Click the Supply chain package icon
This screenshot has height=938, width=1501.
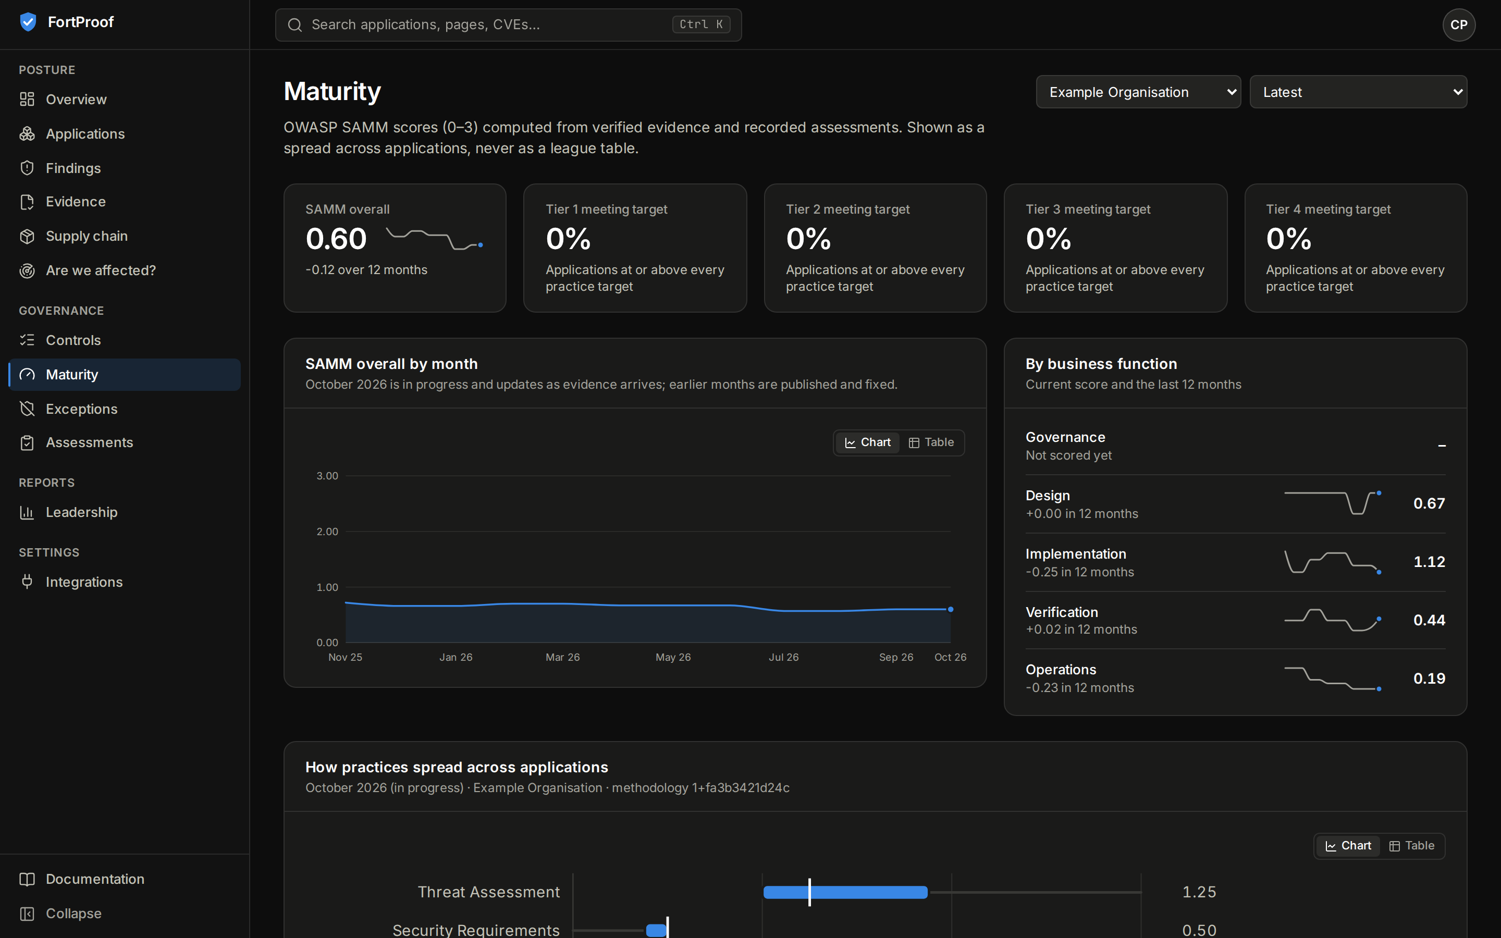(27, 237)
